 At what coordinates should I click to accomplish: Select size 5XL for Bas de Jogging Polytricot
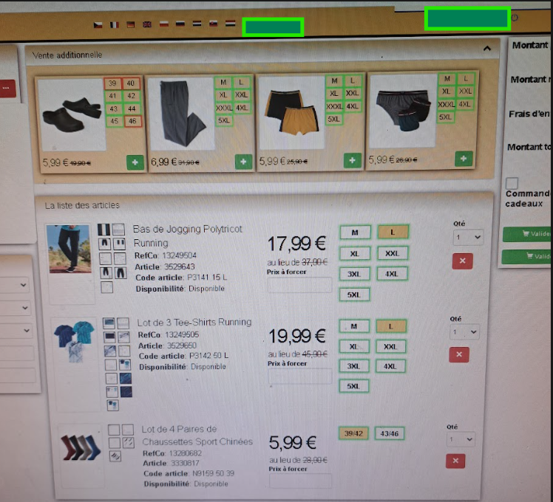point(354,295)
